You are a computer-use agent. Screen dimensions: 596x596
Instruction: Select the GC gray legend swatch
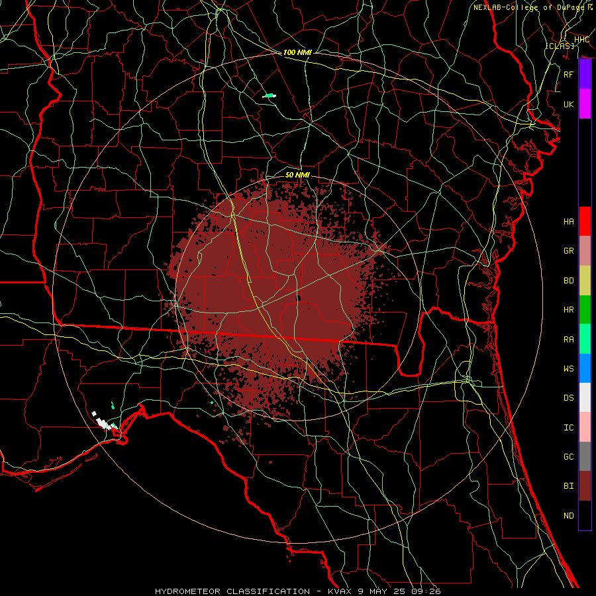point(585,456)
